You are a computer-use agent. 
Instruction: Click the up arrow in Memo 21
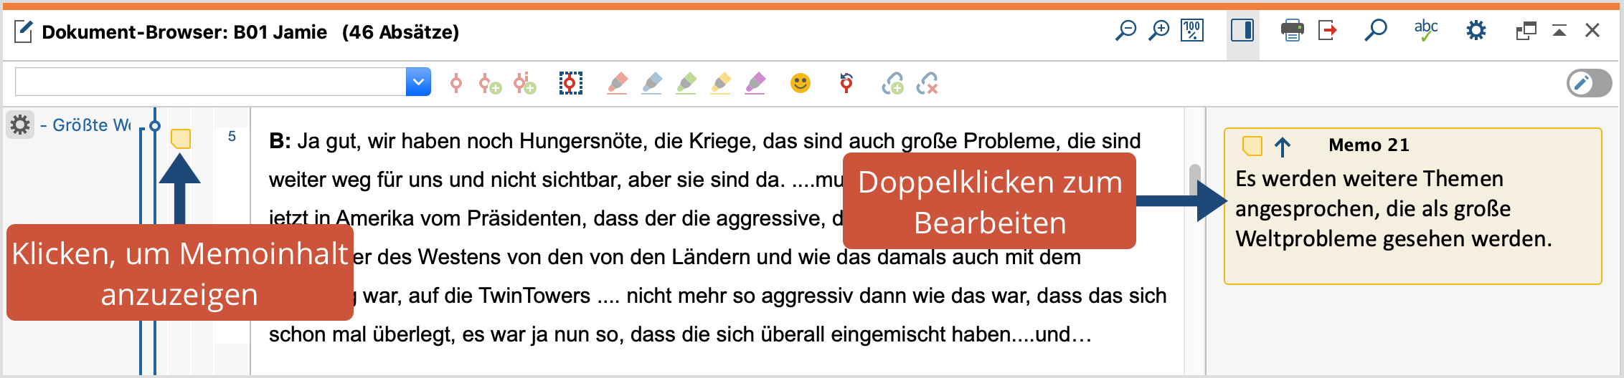click(x=1283, y=147)
